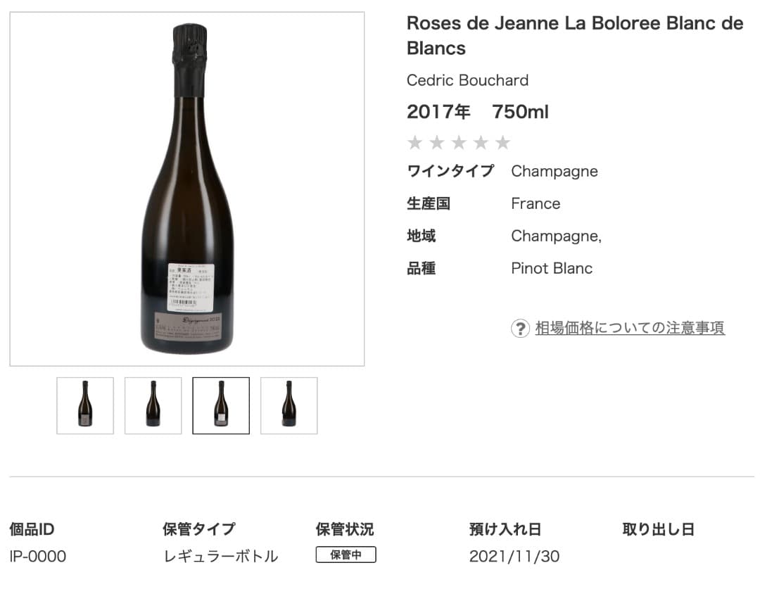Click the question mark help icon
Viewport: 760px width, 589px height.
(x=520, y=328)
